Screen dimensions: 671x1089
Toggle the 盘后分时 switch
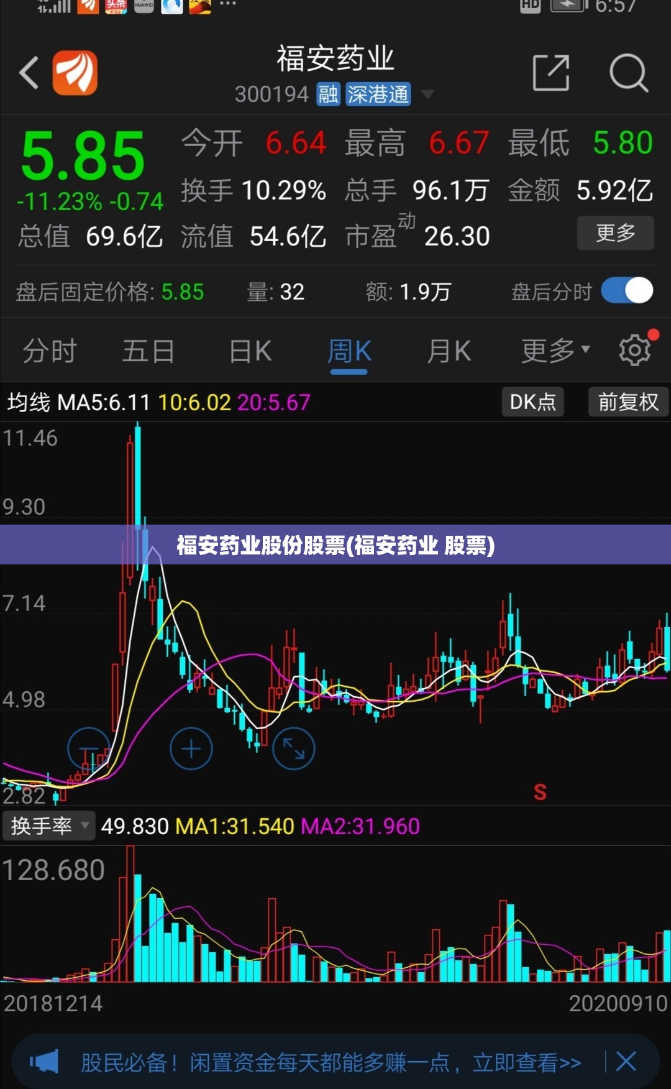click(627, 291)
